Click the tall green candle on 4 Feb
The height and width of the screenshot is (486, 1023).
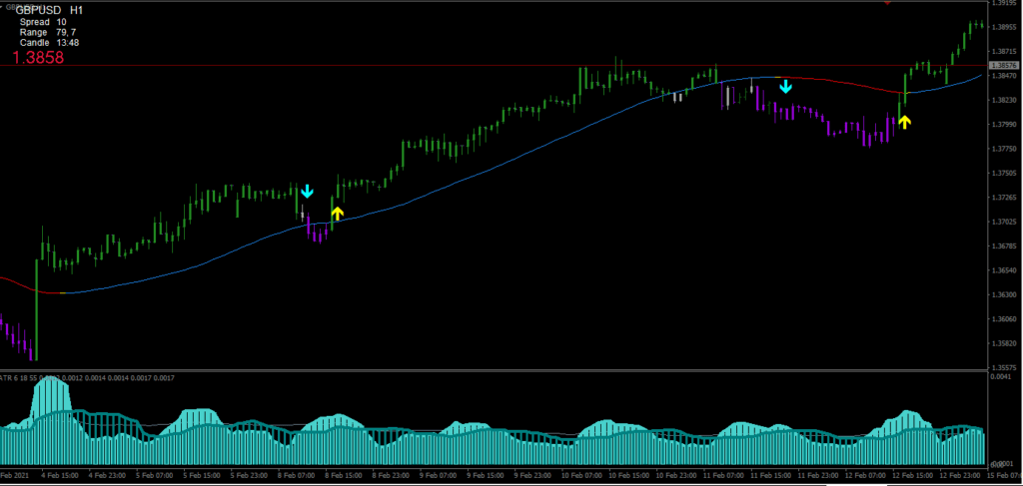click(x=37, y=309)
